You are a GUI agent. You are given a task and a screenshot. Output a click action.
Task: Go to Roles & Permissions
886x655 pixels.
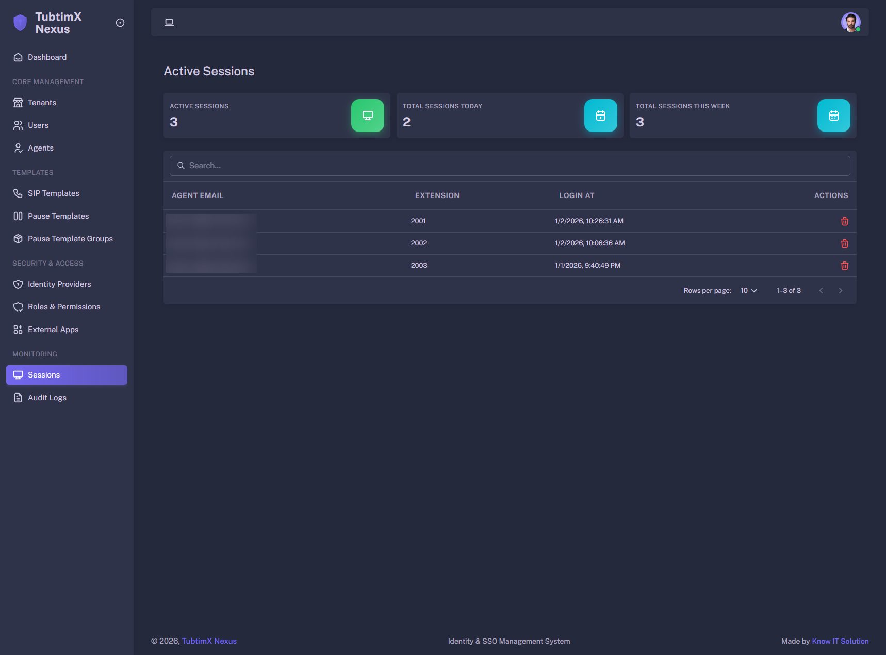click(x=64, y=307)
